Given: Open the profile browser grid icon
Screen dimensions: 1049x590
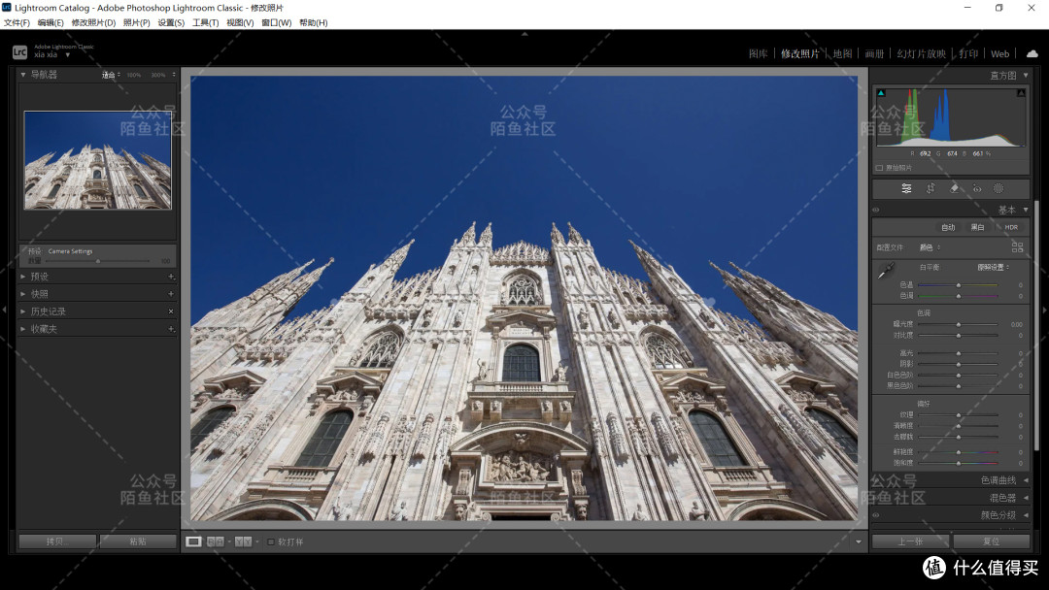Looking at the screenshot, I should point(1017,247).
